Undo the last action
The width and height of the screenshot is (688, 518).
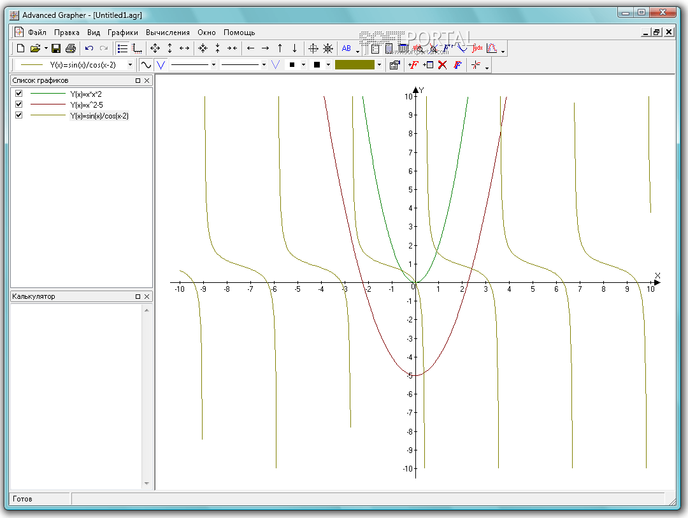pos(89,48)
